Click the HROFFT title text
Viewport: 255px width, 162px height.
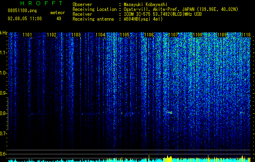tap(41, 3)
